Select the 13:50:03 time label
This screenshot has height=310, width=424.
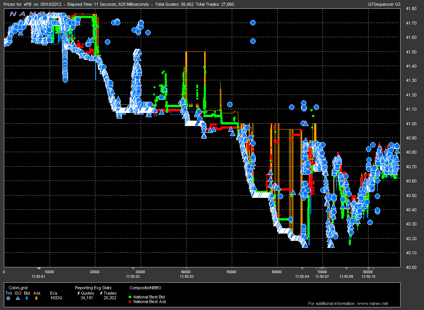[186, 276]
